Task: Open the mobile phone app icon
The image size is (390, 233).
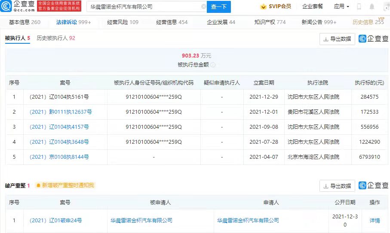Action: pyautogui.click(x=359, y=7)
